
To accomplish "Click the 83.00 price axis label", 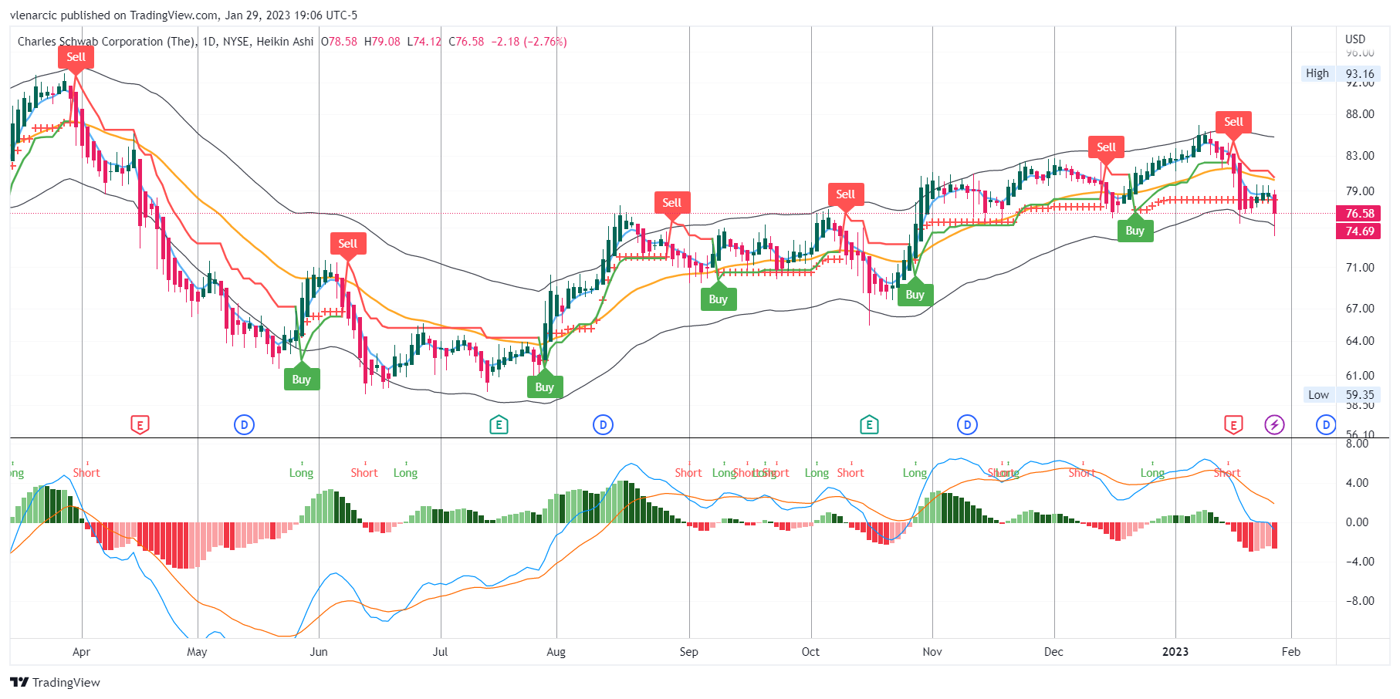I will click(1360, 156).
